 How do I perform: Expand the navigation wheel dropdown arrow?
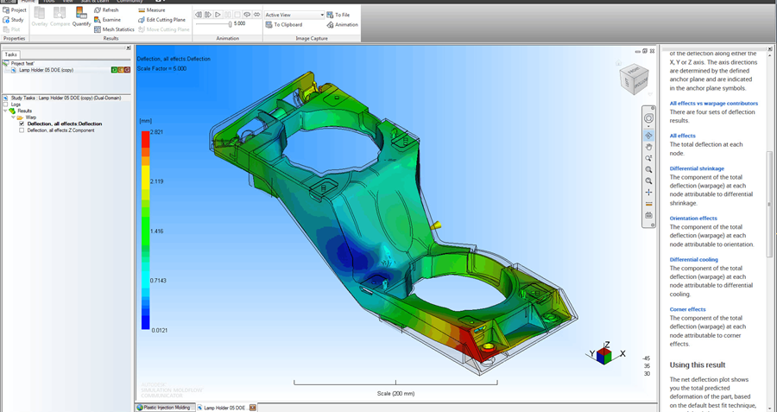click(648, 126)
